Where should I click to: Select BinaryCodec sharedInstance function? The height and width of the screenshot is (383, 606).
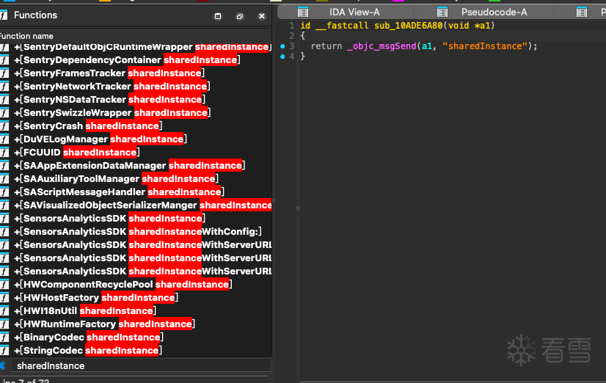click(136, 337)
